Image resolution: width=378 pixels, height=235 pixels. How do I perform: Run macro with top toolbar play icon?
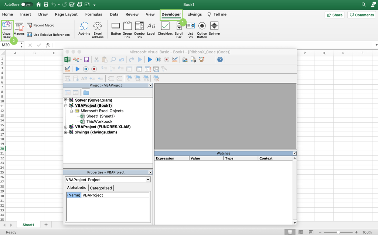point(150,59)
